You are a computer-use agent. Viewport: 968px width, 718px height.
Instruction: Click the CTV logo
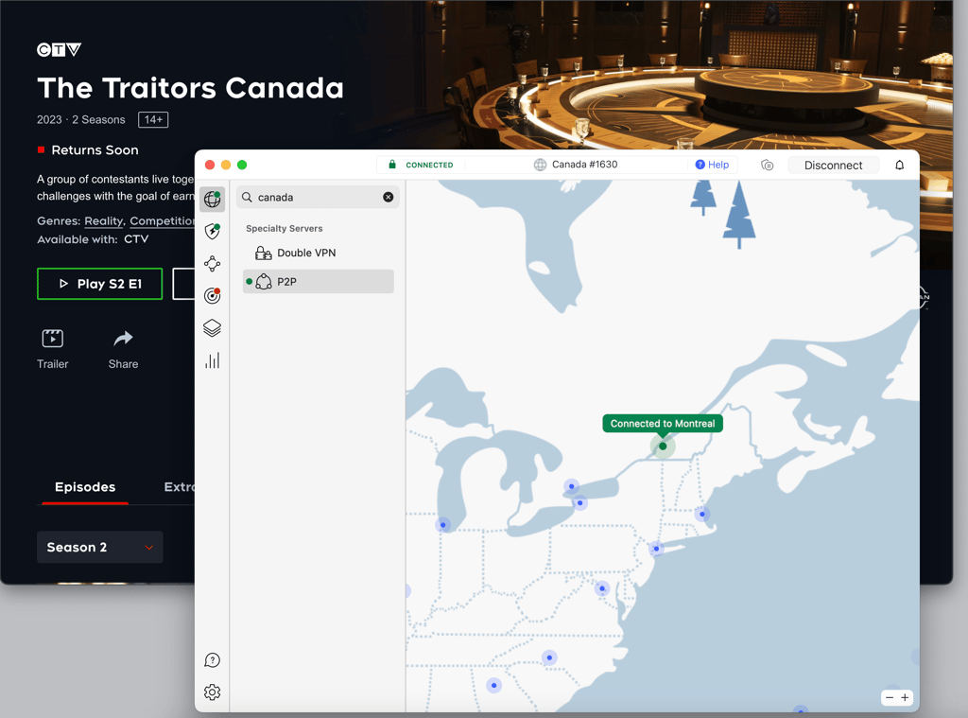[60, 49]
